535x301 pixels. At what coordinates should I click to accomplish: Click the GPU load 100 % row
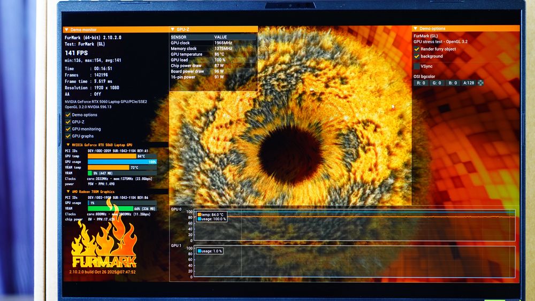tap(213, 60)
